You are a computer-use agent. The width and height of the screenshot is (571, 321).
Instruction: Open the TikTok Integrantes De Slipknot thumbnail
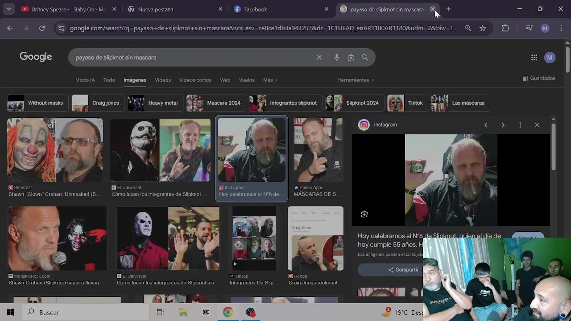[x=254, y=239]
